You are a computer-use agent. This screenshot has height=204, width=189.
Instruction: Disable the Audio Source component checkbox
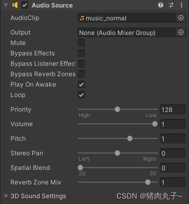(25, 5)
